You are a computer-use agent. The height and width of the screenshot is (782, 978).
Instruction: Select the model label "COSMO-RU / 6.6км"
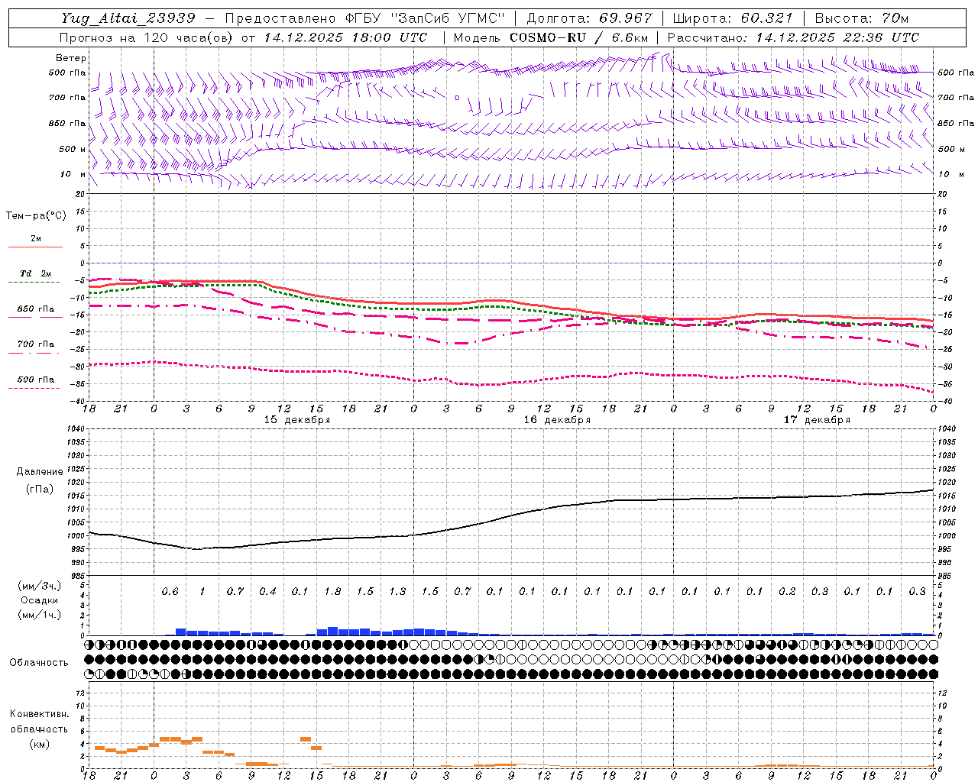point(579,37)
